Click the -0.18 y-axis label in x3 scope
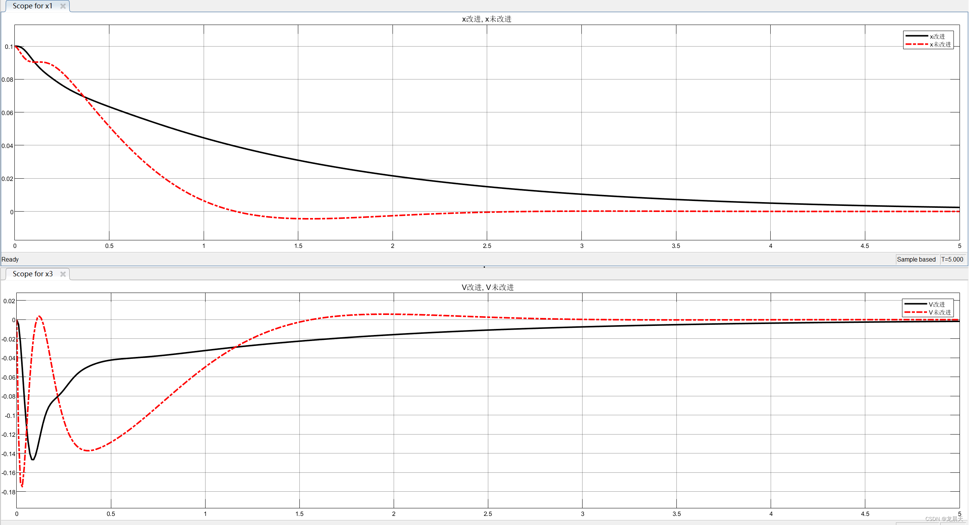Screen dimensions: 969x525 pyautogui.click(x=8, y=492)
